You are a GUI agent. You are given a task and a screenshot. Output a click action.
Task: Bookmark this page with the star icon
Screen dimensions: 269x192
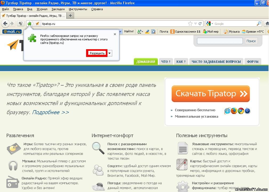[x=190, y=24]
